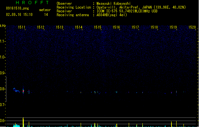Click the 1519 time axis marker
The height and width of the screenshot is (127, 199).
coord(173,27)
